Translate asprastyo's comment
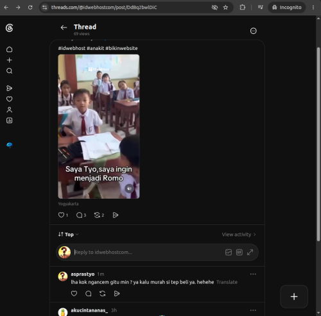This screenshot has width=321, height=316. pyautogui.click(x=227, y=282)
